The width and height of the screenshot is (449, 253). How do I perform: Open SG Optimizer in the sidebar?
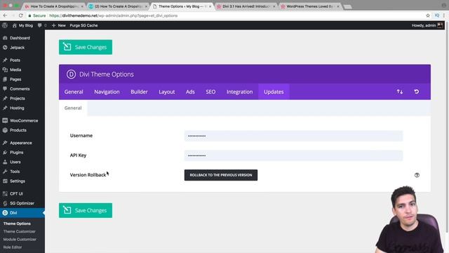click(22, 203)
